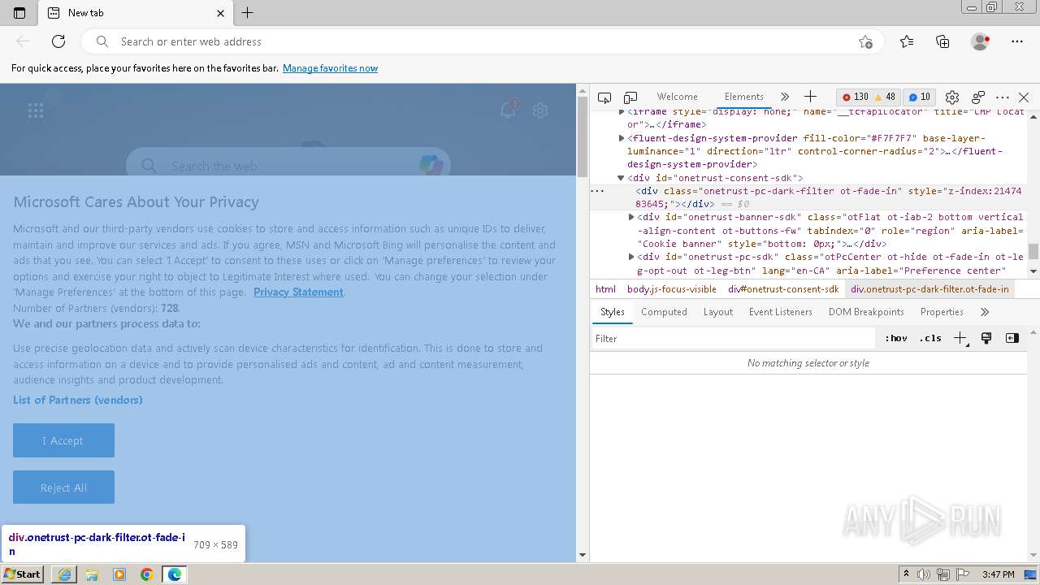Open the browser profile avatar

coord(980,41)
